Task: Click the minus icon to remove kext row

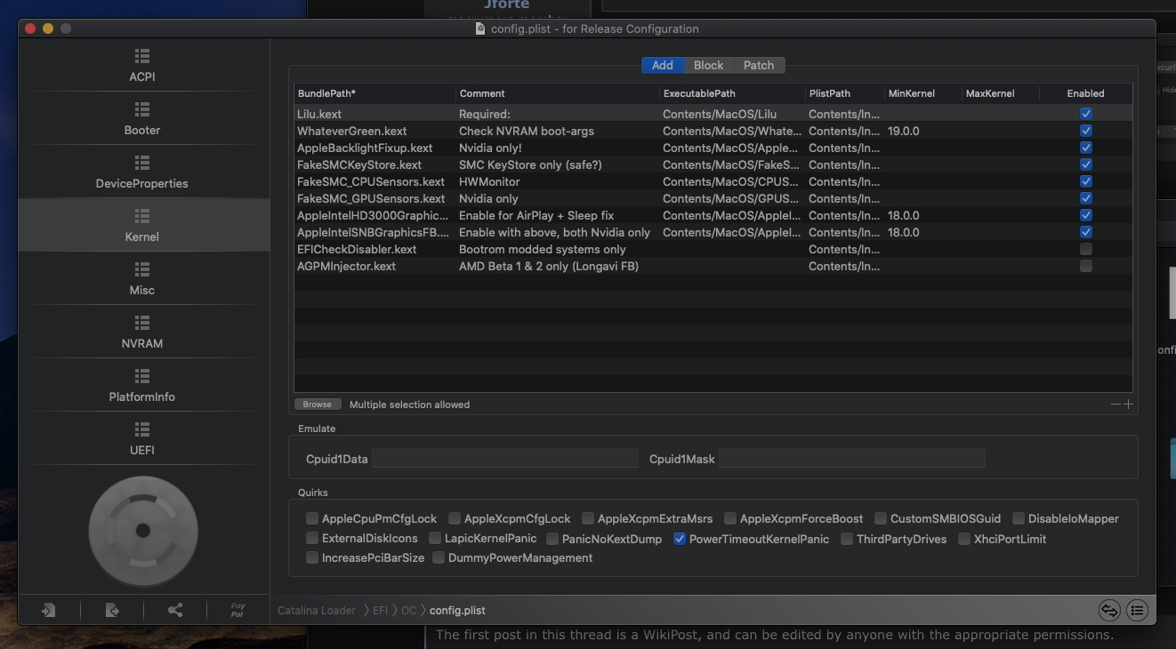Action: tap(1116, 405)
